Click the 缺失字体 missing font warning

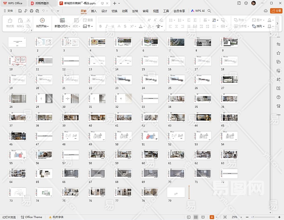click(x=56, y=217)
